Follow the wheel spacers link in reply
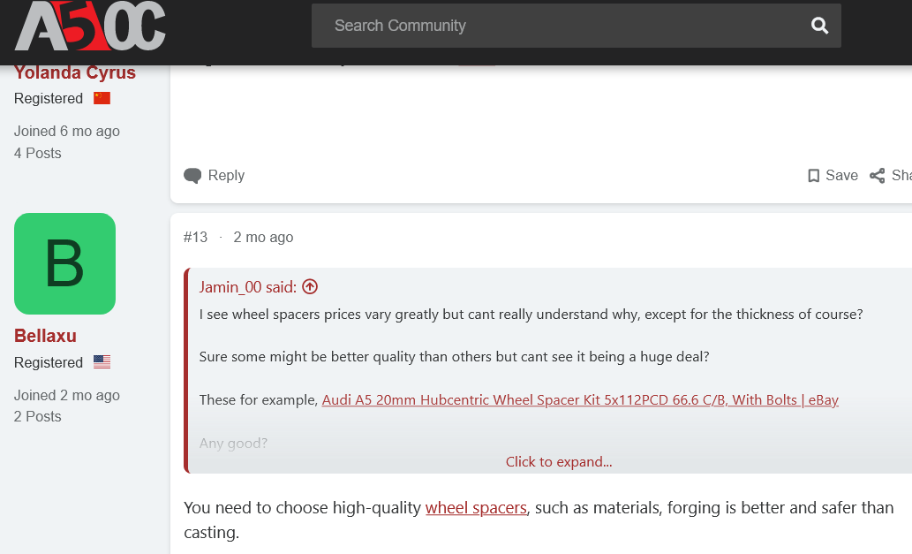This screenshot has height=554, width=912. tap(476, 508)
